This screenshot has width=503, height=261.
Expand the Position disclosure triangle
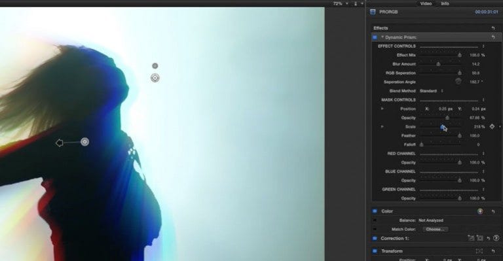(382, 109)
